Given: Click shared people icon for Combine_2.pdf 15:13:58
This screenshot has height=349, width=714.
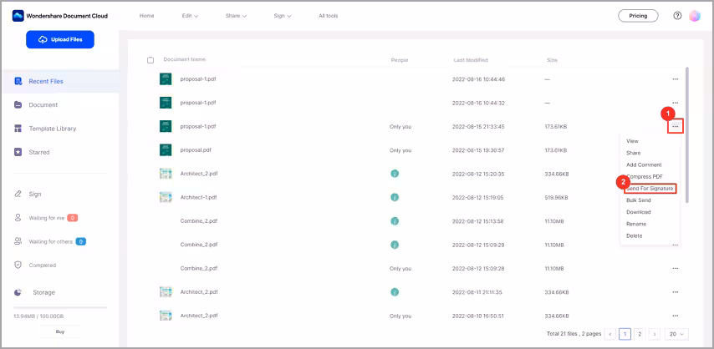Looking at the screenshot, I should [395, 220].
